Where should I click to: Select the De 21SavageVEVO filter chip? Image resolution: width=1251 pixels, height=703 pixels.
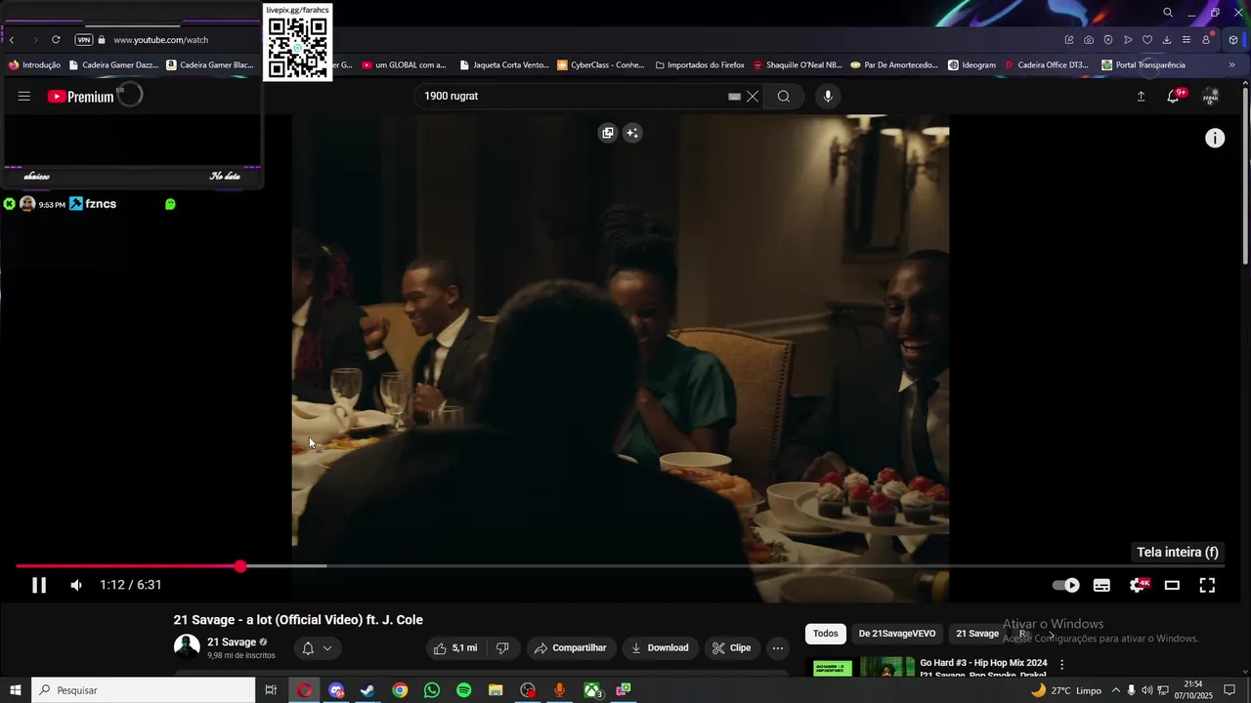click(x=897, y=634)
